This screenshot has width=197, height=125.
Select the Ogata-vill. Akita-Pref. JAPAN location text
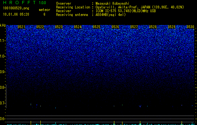140,7
